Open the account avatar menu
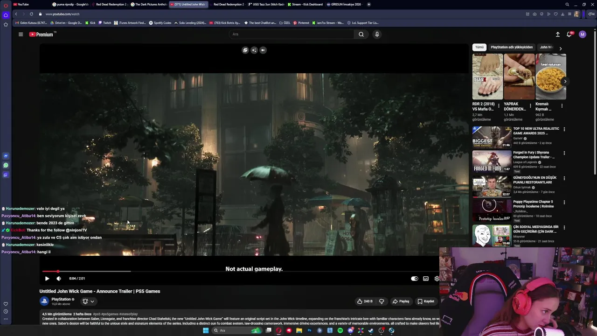Screen dimensions: 597x336 point(583,34)
